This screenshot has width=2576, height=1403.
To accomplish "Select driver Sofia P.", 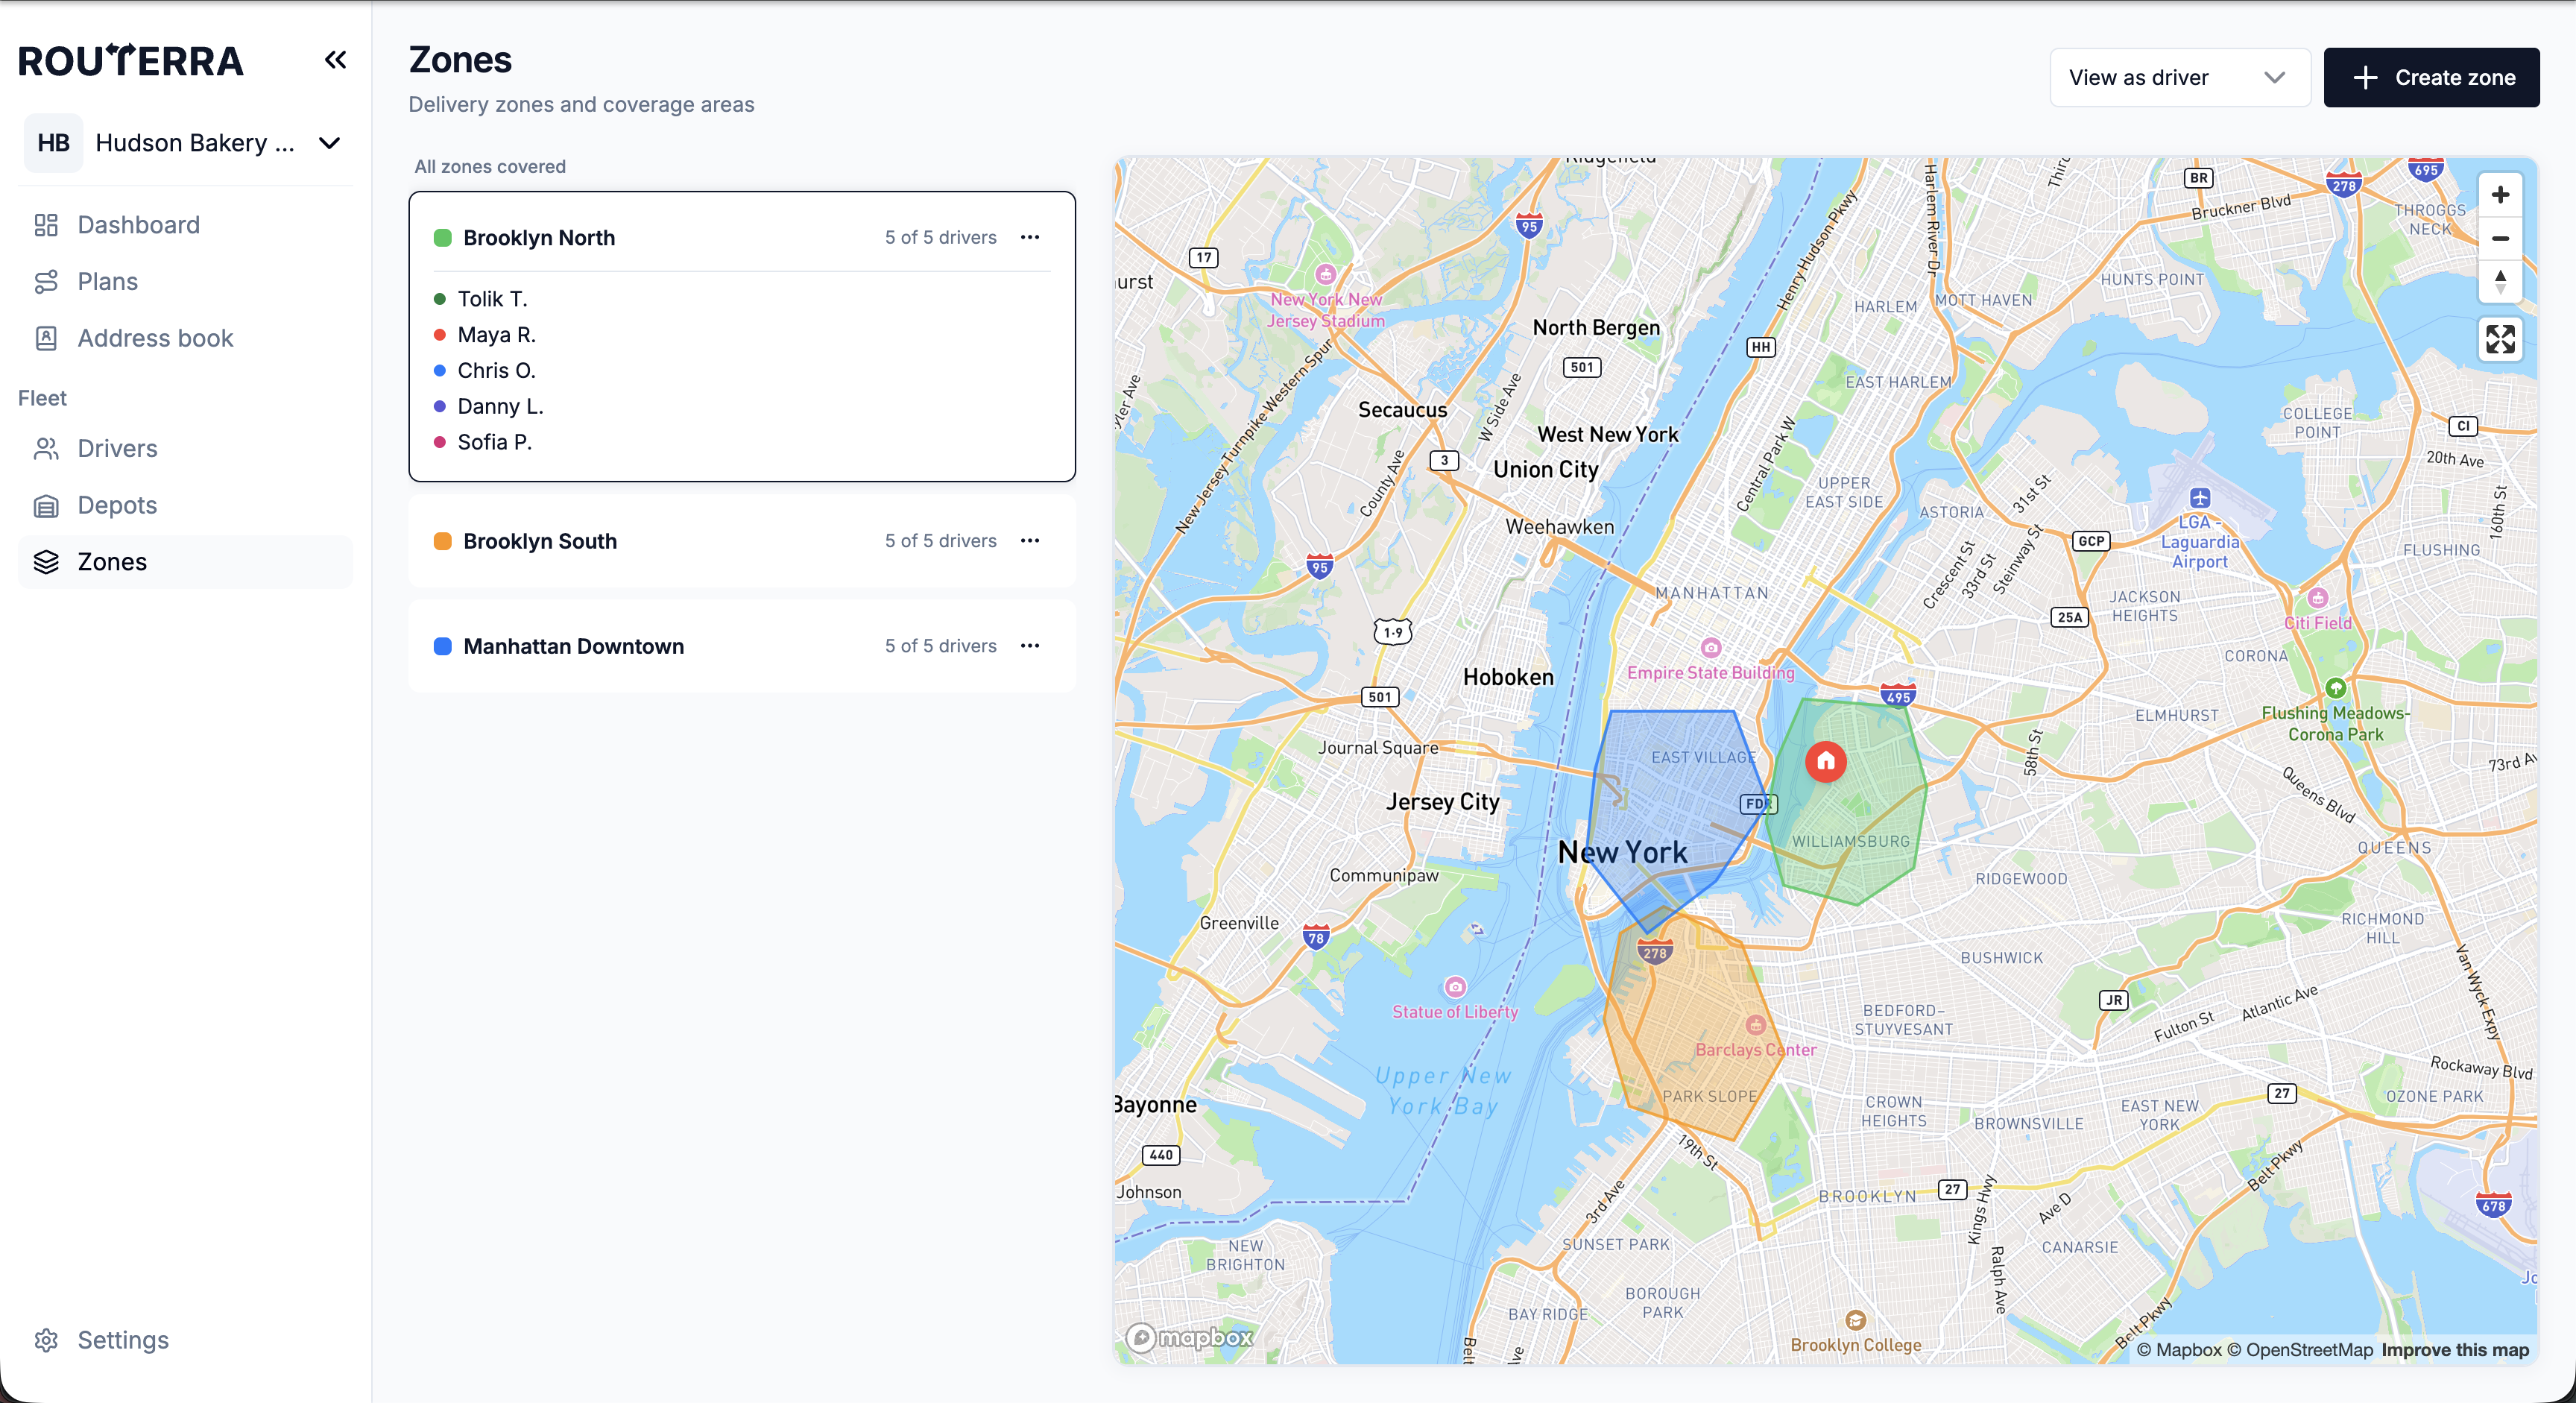I will tap(483, 442).
